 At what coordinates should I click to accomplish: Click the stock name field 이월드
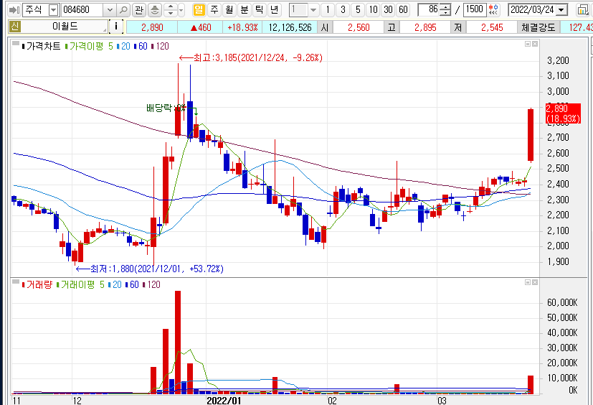65,27
